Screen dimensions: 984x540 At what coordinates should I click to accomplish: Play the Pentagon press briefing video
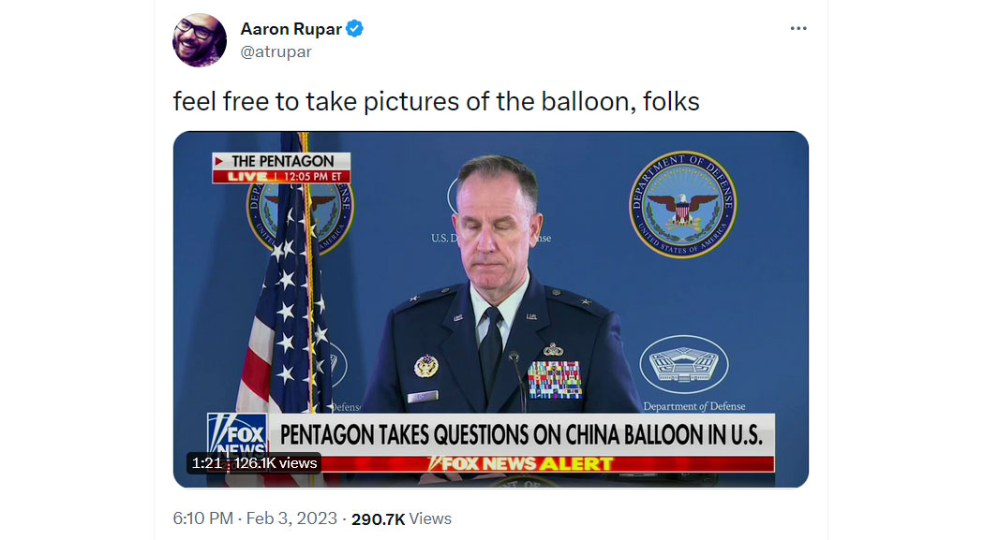click(x=491, y=309)
